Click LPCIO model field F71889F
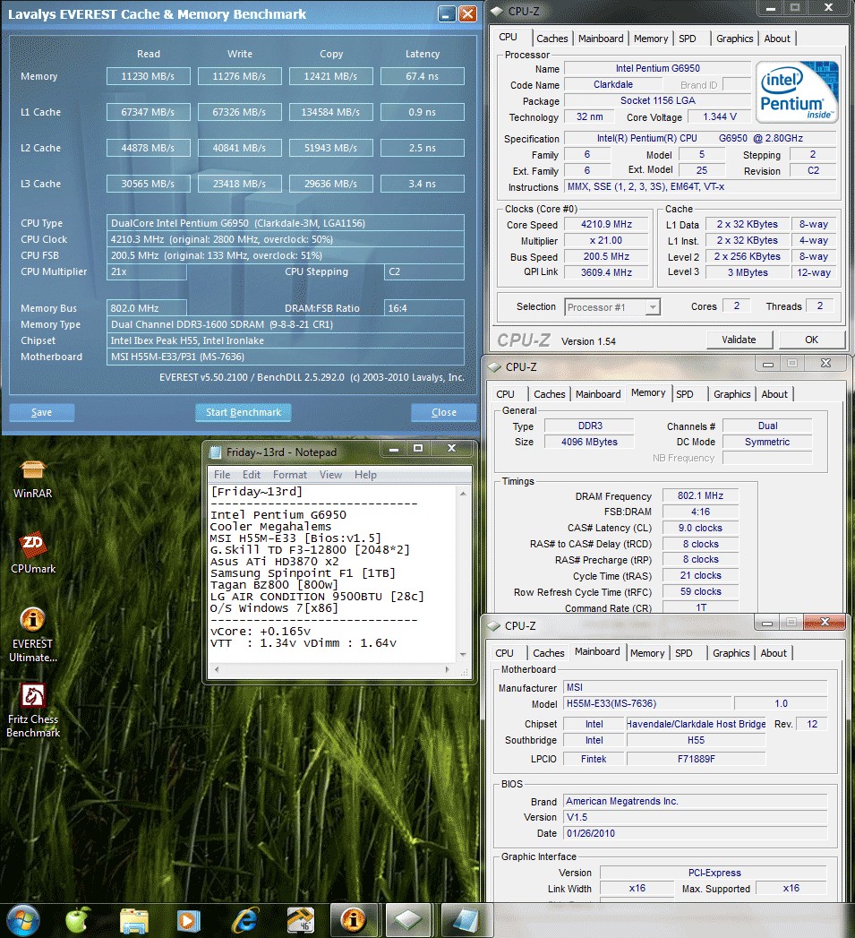 click(x=696, y=759)
